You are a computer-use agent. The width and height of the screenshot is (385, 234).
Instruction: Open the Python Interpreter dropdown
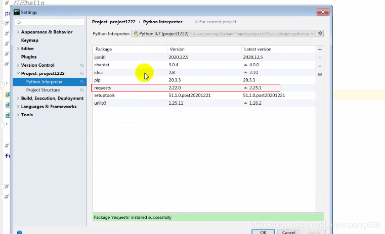(312, 33)
